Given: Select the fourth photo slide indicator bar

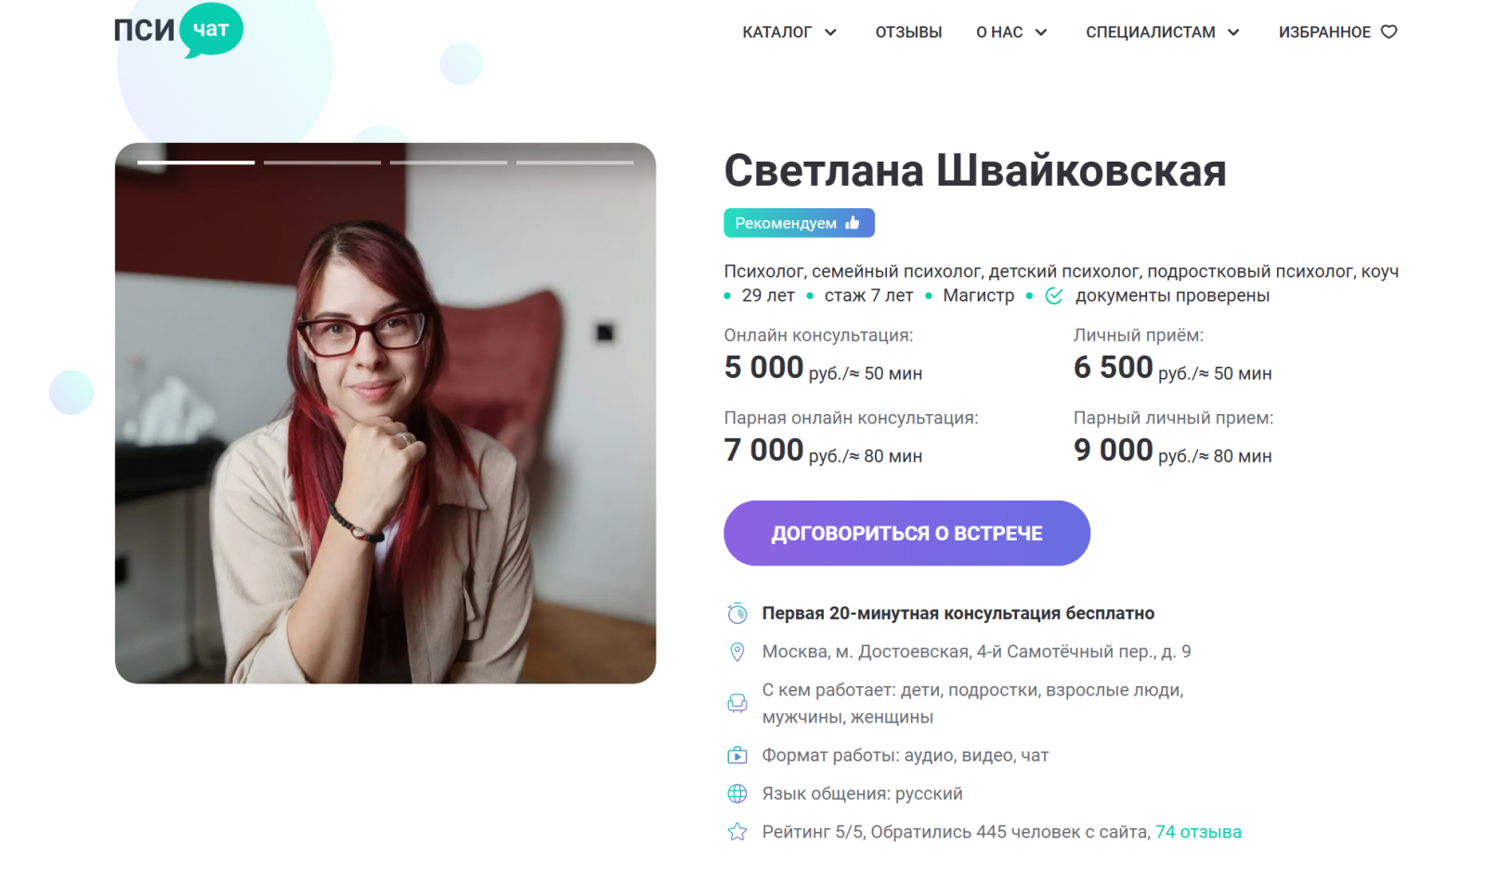Looking at the screenshot, I should point(575,162).
